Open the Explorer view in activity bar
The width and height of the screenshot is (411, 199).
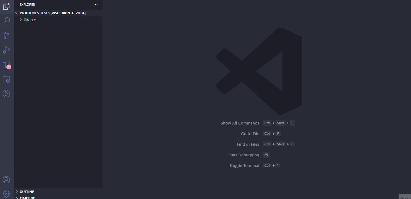tap(6, 6)
